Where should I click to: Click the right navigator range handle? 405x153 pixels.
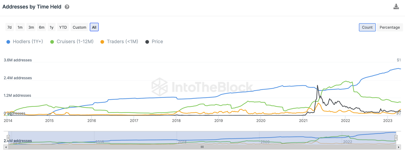tap(396, 138)
